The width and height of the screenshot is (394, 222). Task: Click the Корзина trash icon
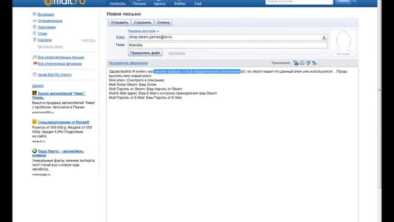coord(34,39)
